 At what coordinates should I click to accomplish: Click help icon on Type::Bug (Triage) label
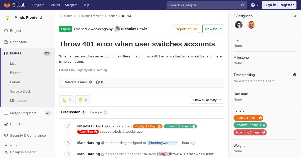pyautogui.click(x=264, y=132)
